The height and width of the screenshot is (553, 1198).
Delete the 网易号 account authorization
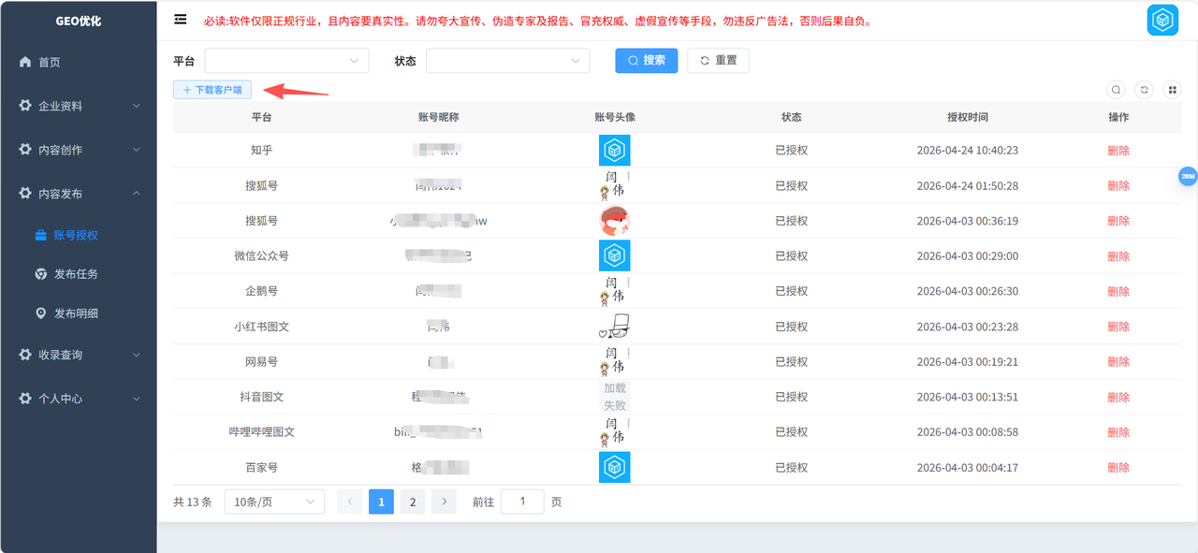[1118, 362]
